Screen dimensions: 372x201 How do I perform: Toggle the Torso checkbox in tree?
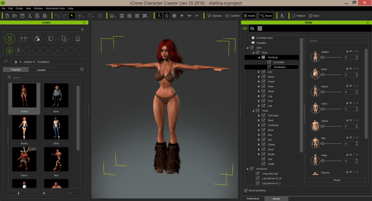click(264, 86)
